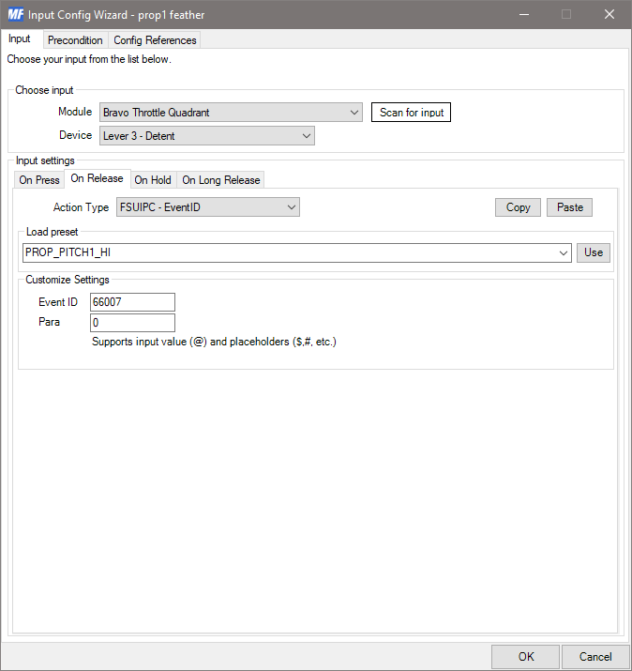Select the On Release tab
The height and width of the screenshot is (671, 632).
coord(97,179)
